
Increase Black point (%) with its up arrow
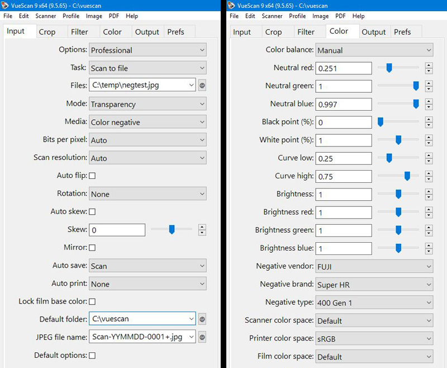tap(429, 119)
